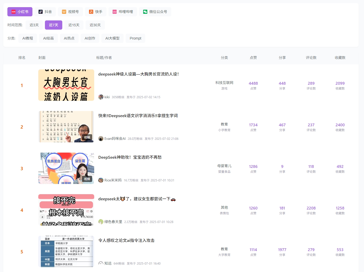The image size is (364, 272).
Task: Click publish date 2025-07-01 16:40
Action: coord(144,263)
